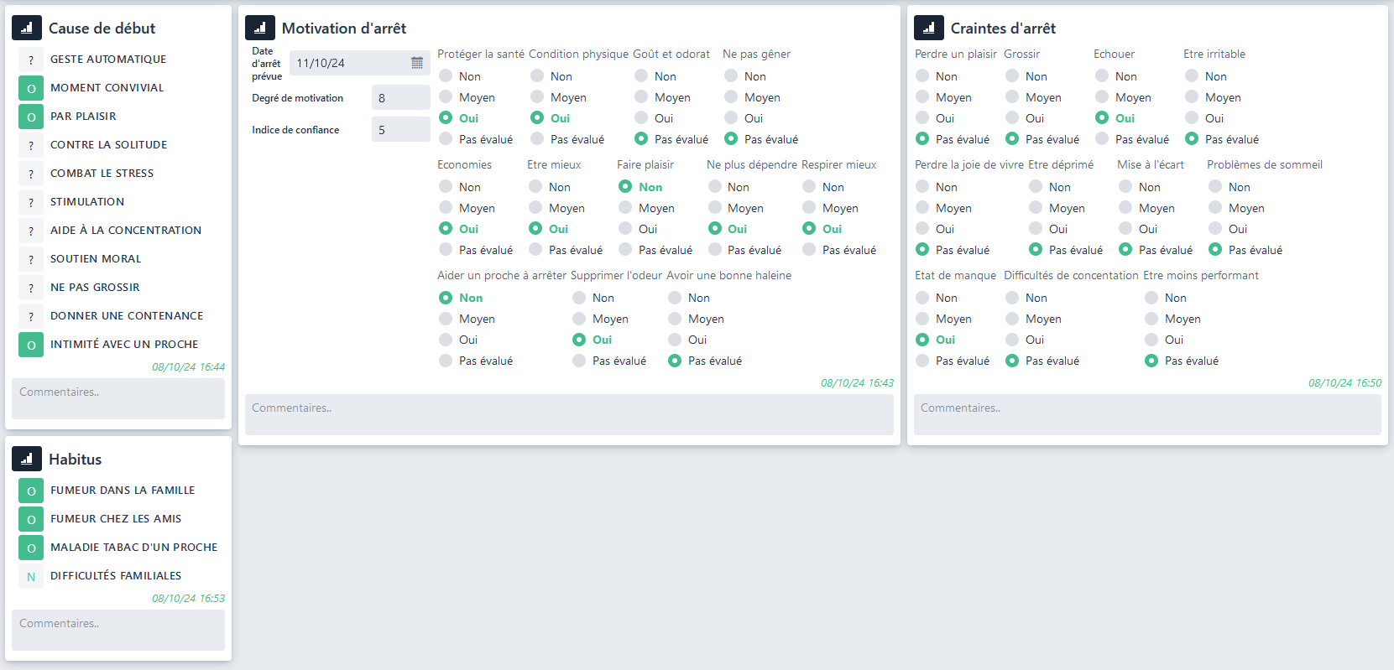Select Moyen under Economies
This screenshot has width=1394, height=670.
[x=446, y=208]
